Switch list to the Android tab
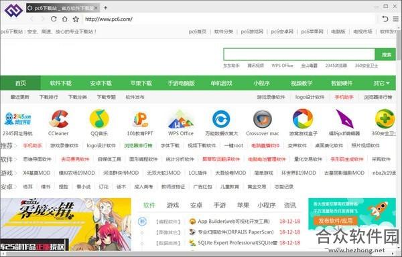The image size is (402, 257). pos(196,205)
